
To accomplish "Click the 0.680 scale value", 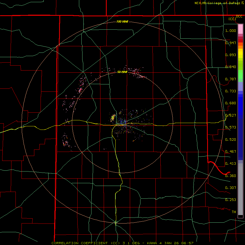I will tap(231, 103).
